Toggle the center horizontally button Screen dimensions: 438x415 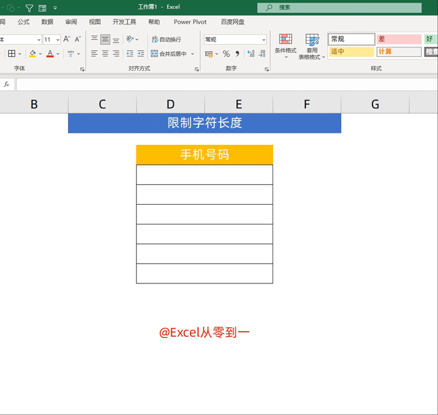pos(105,53)
